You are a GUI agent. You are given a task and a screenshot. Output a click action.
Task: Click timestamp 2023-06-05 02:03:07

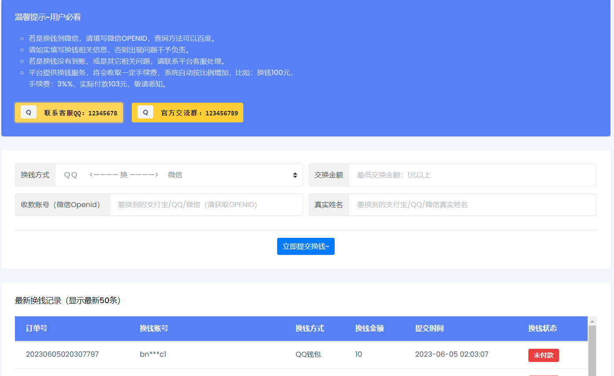[451, 355]
